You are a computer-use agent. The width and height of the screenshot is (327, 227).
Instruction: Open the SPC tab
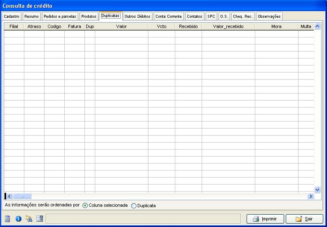(x=211, y=16)
